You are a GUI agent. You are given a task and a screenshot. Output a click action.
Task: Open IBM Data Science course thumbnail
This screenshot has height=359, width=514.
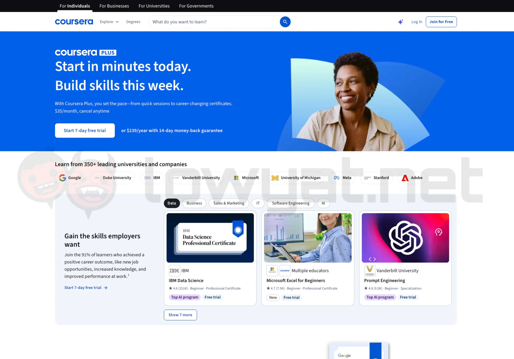click(x=210, y=238)
